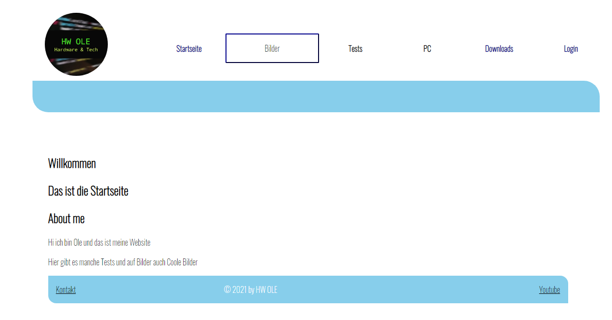Click the © 2021 by HW OLE text
Viewport: 612px width, 320px height.
(251, 290)
